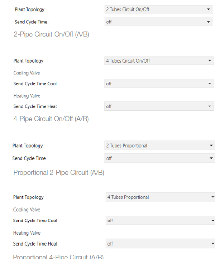Select Heating Valve label in 4 Tubes Proportional section

coord(27,233)
